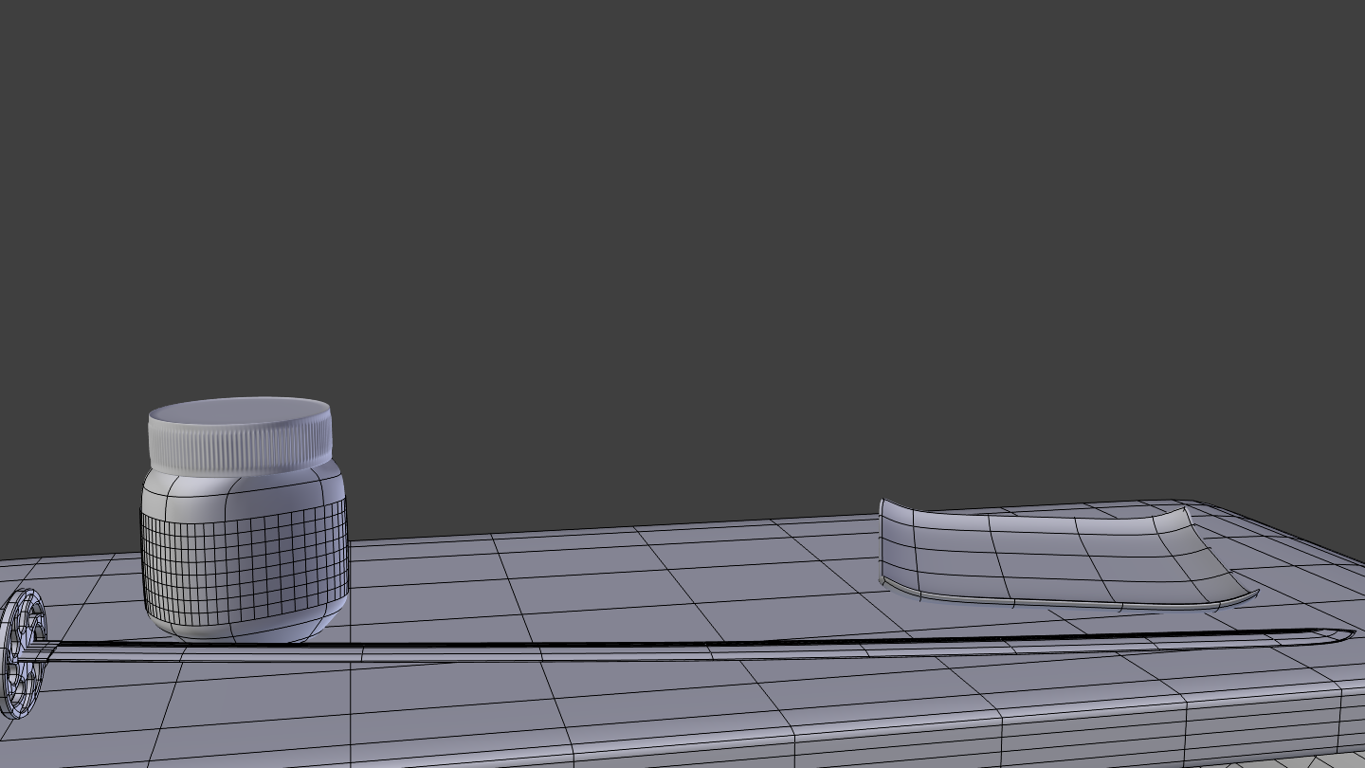Select the ribbed jar lid

click(x=240, y=436)
